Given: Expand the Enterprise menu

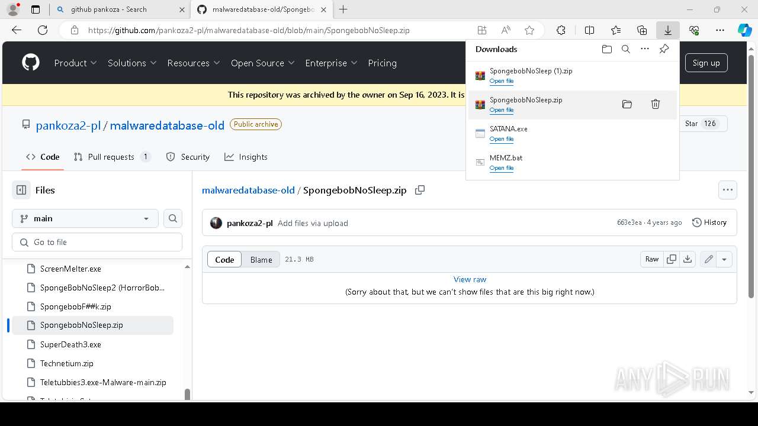Looking at the screenshot, I should click(331, 63).
